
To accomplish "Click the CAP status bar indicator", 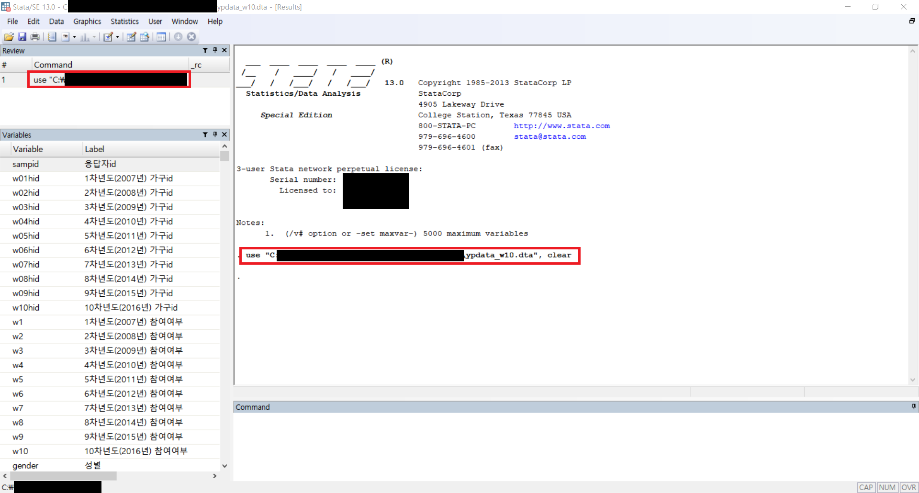I will (x=866, y=487).
